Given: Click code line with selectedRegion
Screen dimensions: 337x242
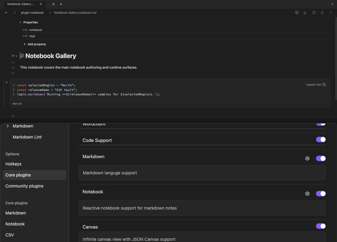Looking at the screenshot, I should click(46, 85).
